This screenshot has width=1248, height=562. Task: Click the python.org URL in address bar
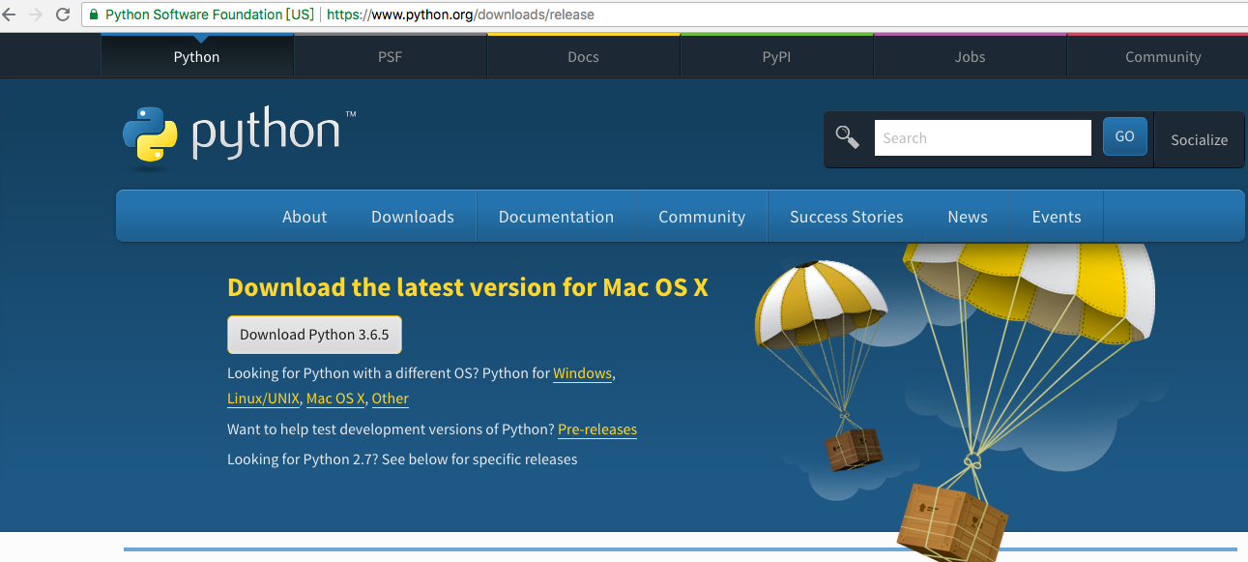(x=461, y=15)
